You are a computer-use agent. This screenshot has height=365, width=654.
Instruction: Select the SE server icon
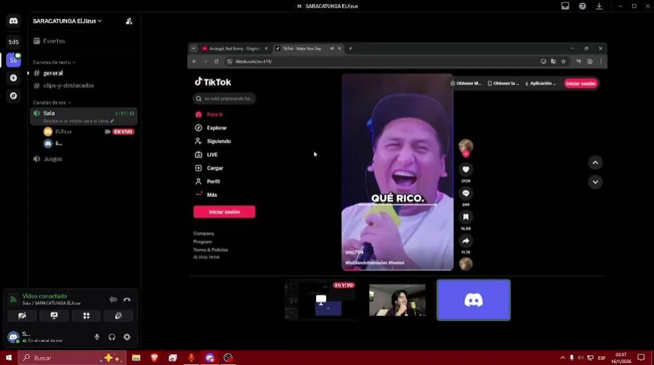coord(14,60)
